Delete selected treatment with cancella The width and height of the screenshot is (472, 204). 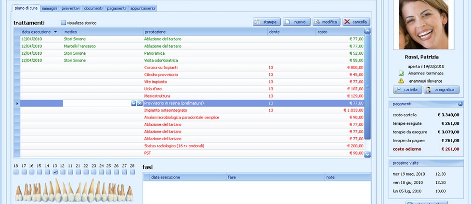coord(356,22)
